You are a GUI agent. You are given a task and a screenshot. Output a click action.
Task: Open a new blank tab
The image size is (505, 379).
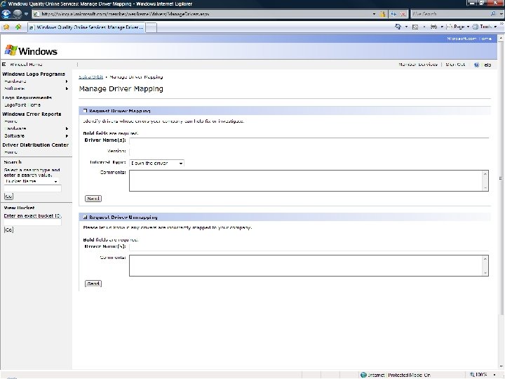coord(151,27)
